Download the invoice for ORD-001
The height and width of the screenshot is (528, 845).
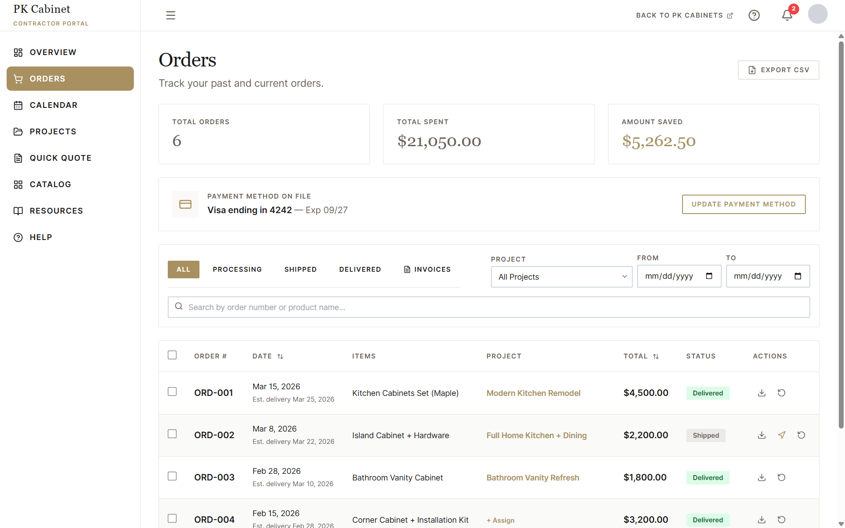(761, 393)
